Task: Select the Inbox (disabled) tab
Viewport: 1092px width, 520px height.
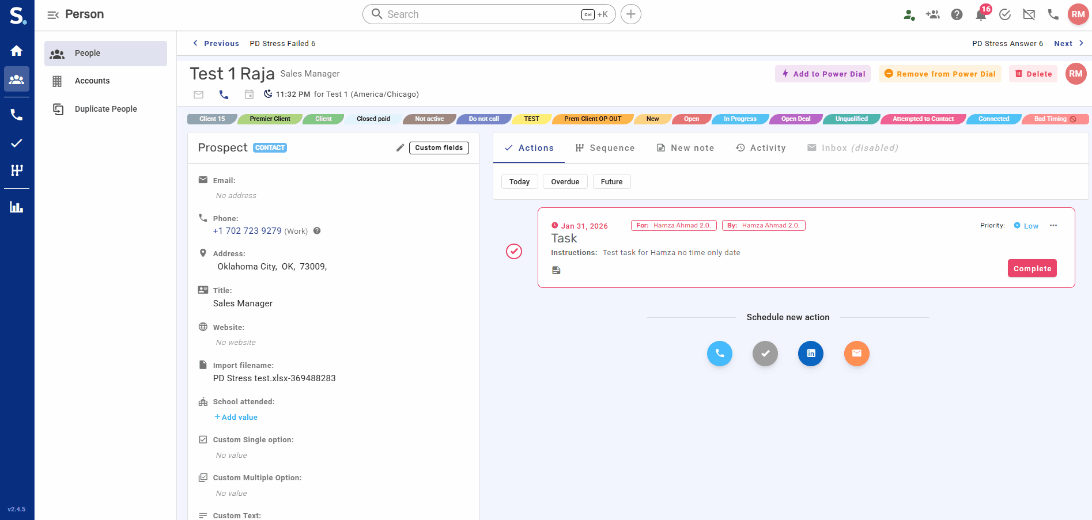Action: [853, 148]
